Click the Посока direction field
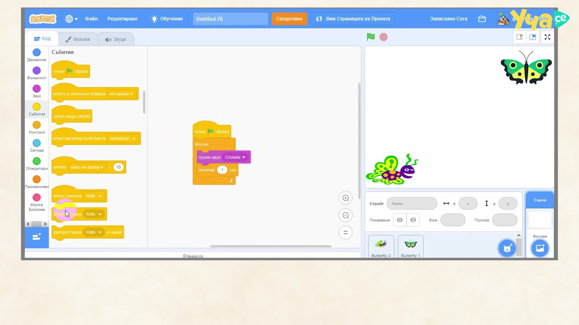Screen dimensions: 579x325 (505, 220)
